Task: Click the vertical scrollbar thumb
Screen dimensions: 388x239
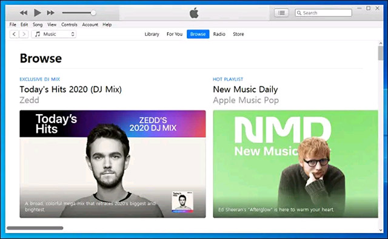Action: (x=381, y=53)
